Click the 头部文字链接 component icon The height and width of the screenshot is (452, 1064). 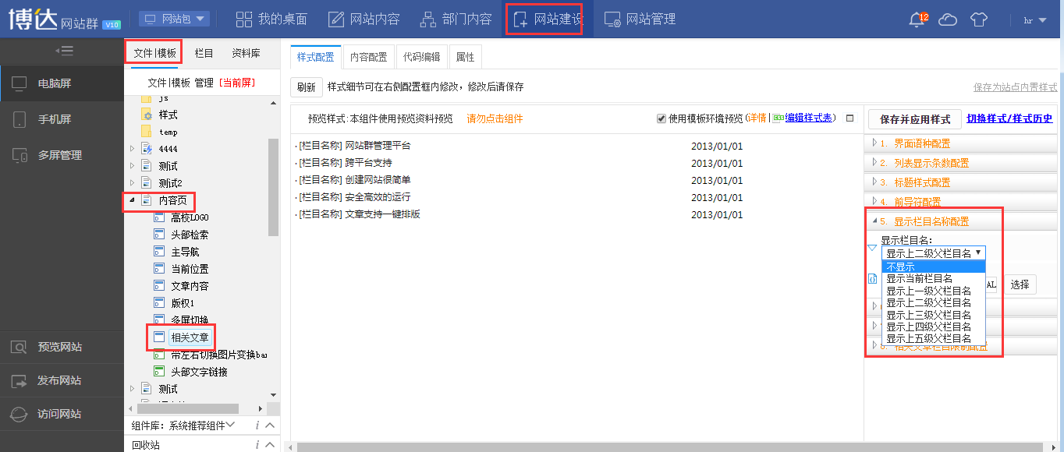click(x=159, y=372)
